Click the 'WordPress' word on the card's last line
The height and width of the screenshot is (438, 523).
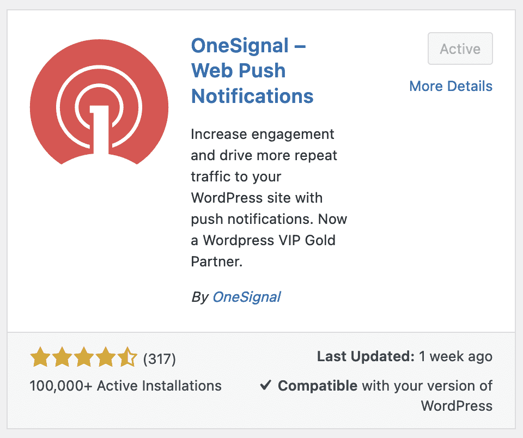tap(457, 406)
